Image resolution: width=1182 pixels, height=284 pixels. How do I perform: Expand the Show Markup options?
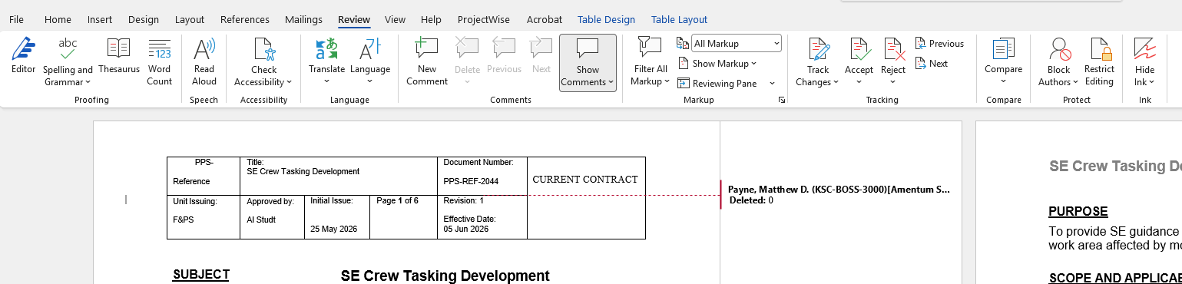click(718, 64)
